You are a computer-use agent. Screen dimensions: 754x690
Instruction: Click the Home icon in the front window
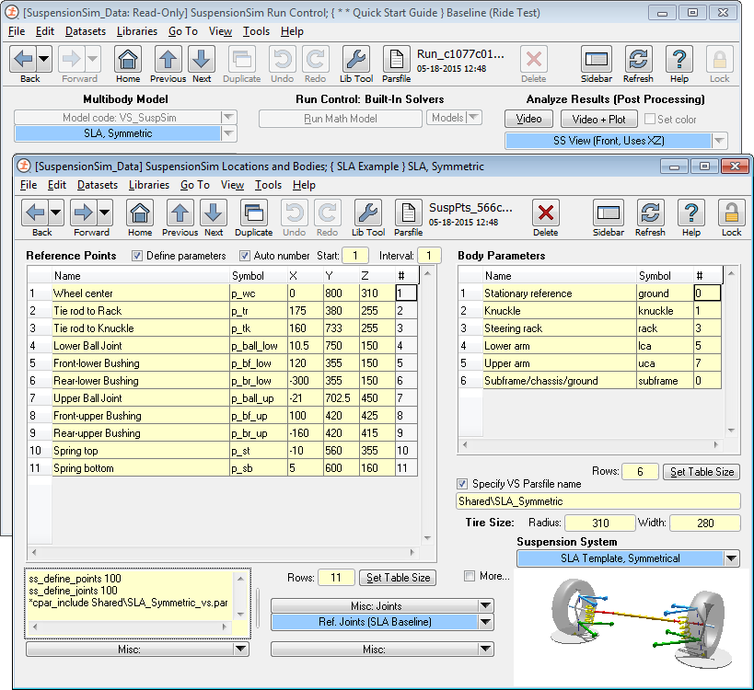pyautogui.click(x=140, y=213)
